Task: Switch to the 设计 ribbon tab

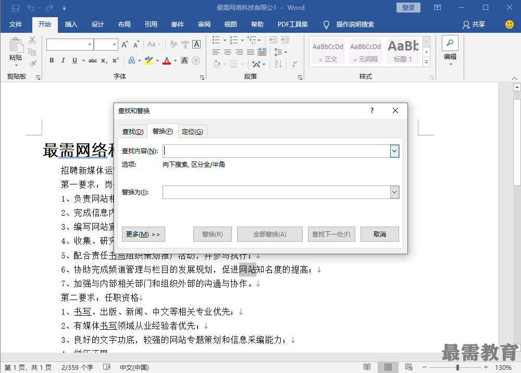Action: click(x=98, y=24)
